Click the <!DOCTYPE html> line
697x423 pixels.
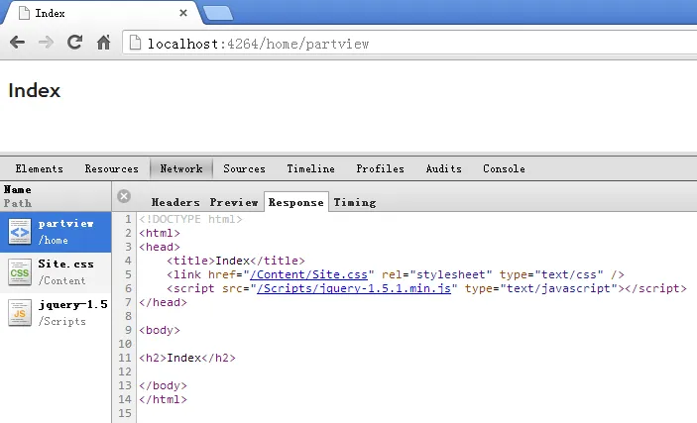pos(190,219)
